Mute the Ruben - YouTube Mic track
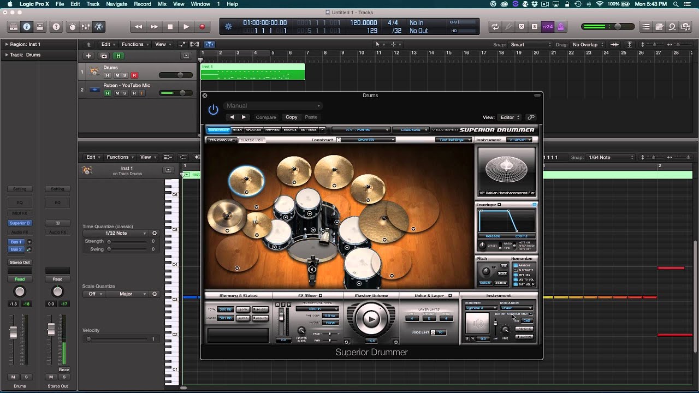This screenshot has width=699, height=393. point(116,93)
